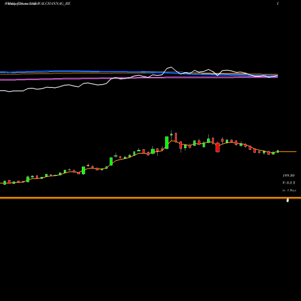This screenshot has height=301, width=301.
Task: Click the white volume bar below the orange line
Action: 288,200
